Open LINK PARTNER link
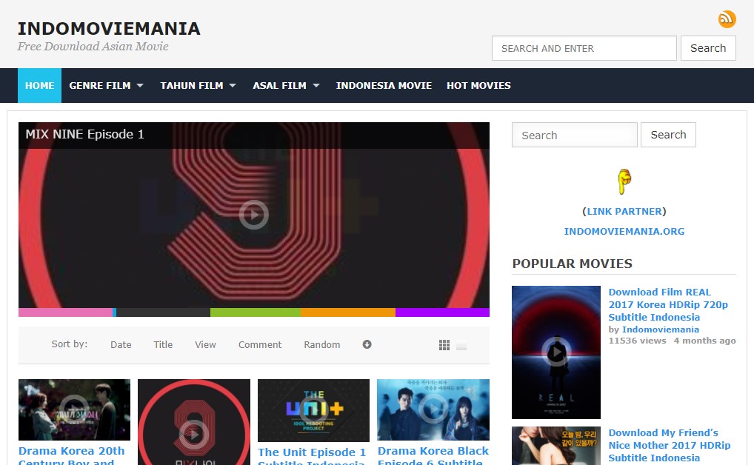Screen dimensions: 754x465 coord(624,212)
